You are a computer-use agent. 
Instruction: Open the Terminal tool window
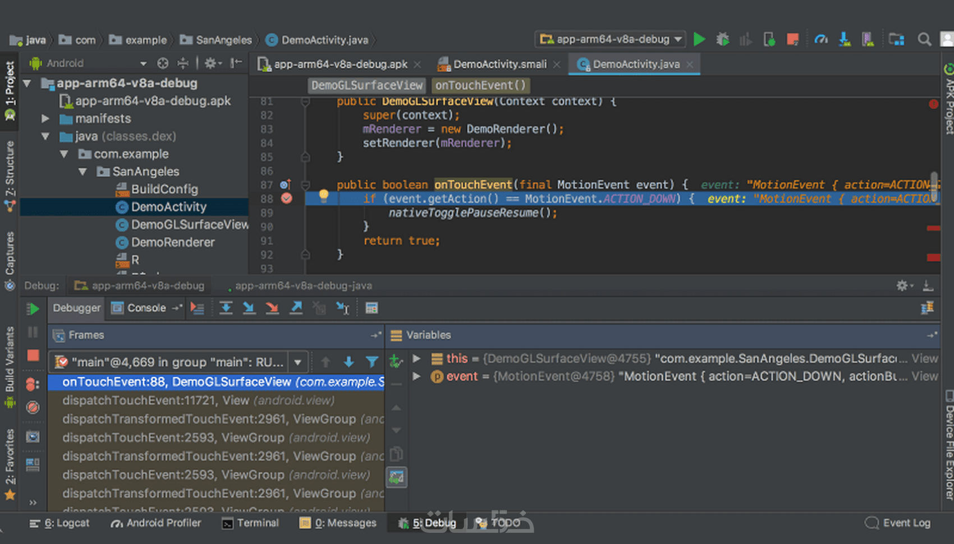250,523
